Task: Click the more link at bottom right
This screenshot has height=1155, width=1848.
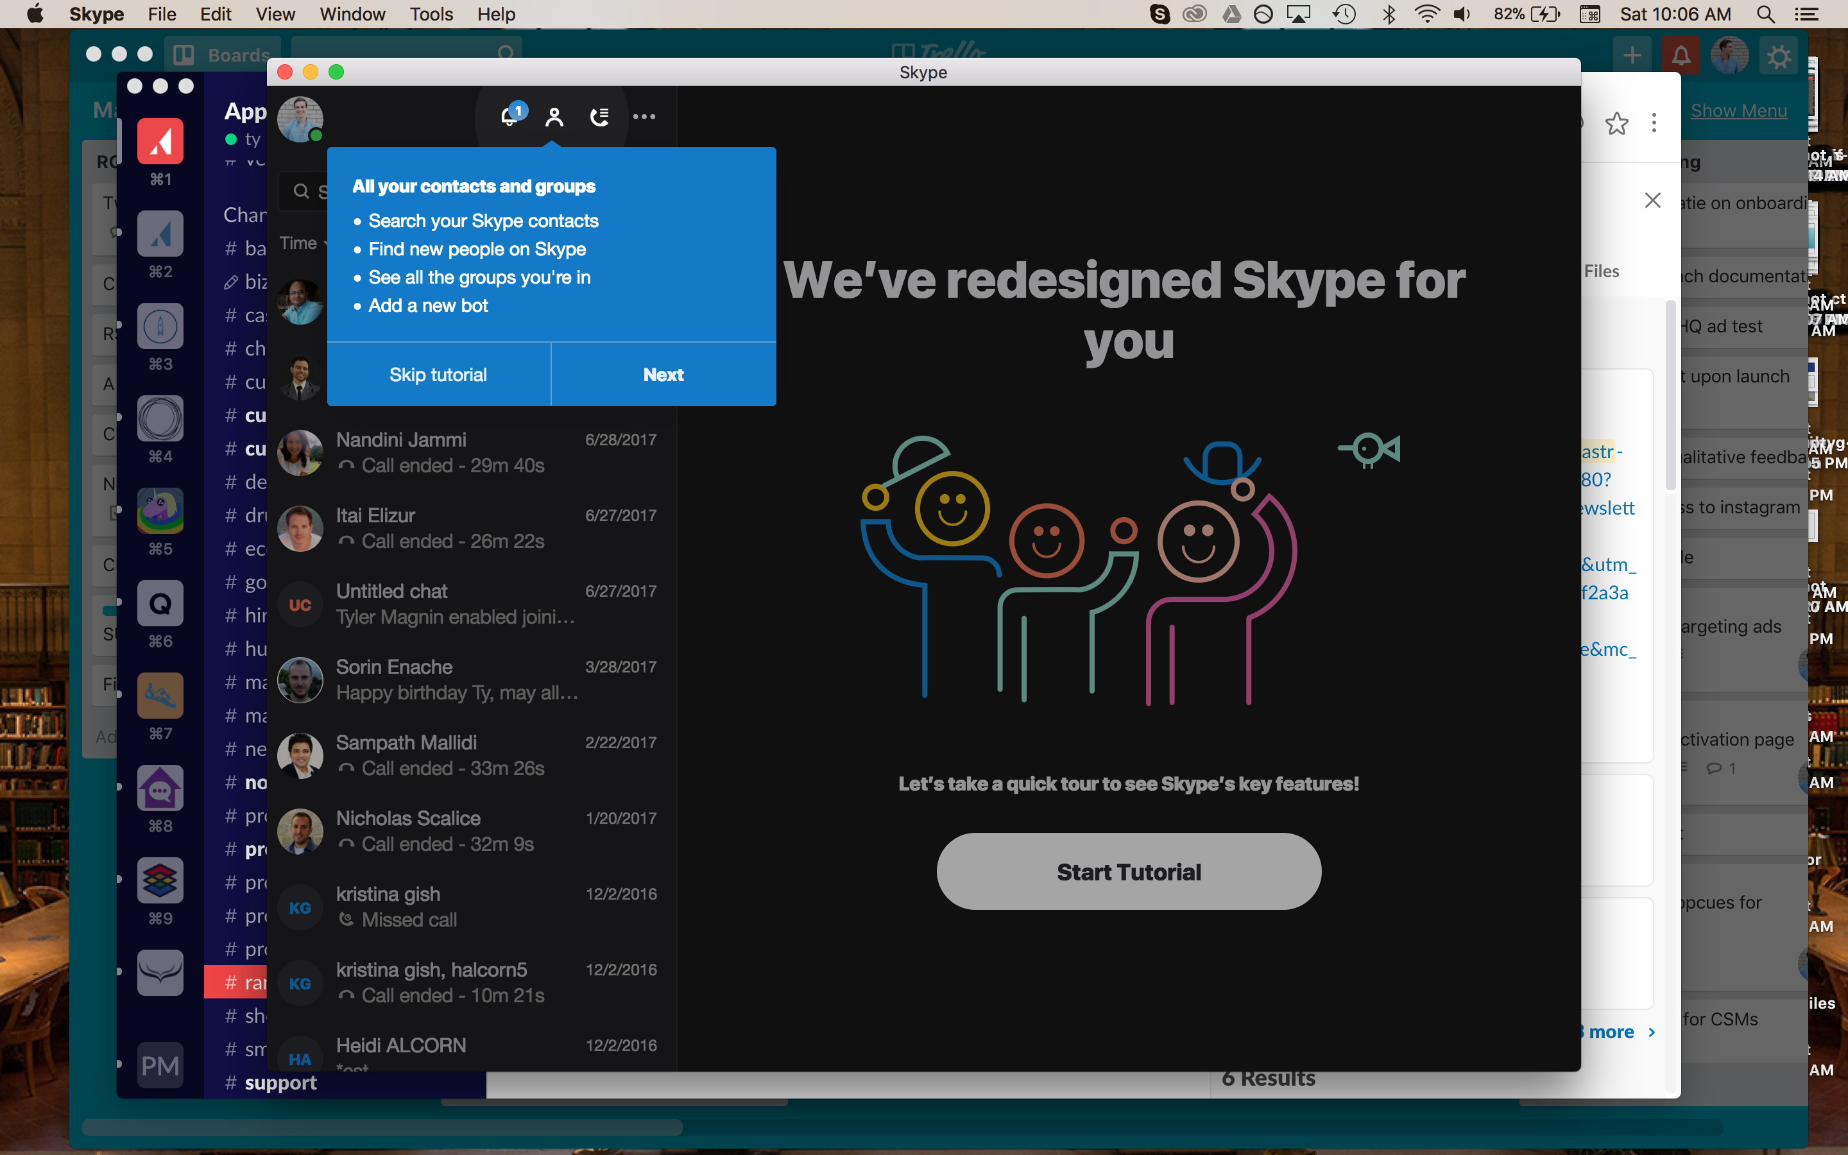Action: (1618, 1032)
